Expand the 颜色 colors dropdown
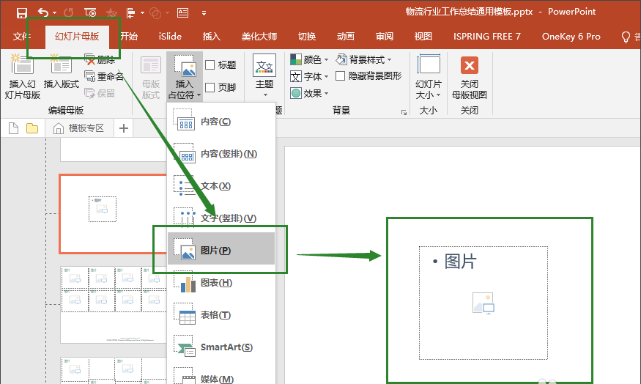This screenshot has width=641, height=384. pyautogui.click(x=311, y=59)
